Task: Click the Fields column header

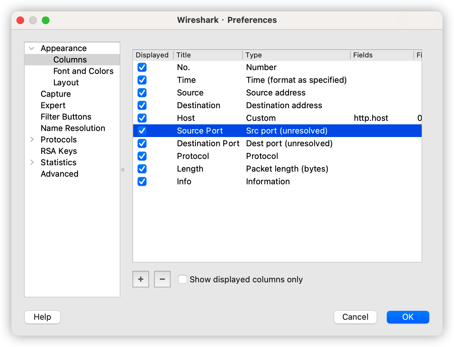Action: click(x=382, y=55)
